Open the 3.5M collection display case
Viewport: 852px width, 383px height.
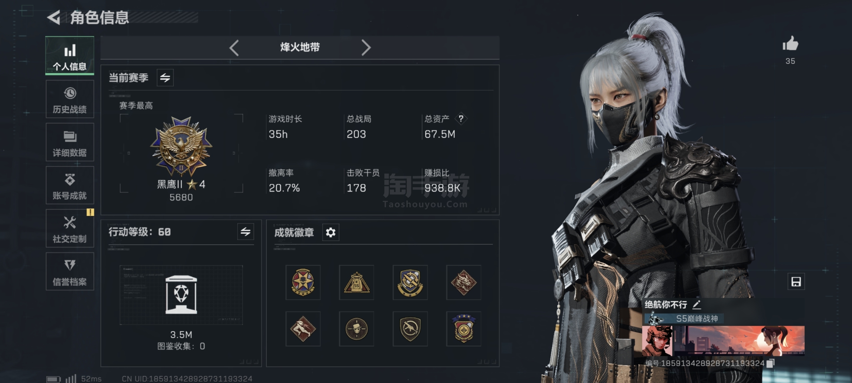[181, 295]
